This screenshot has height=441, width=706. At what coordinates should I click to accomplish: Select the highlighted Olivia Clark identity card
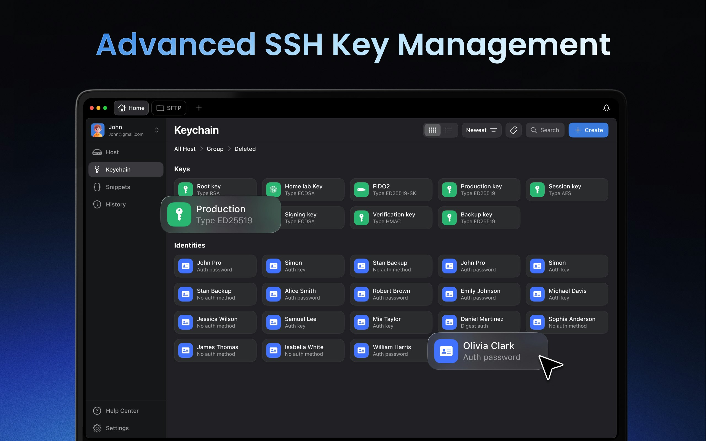click(x=488, y=351)
